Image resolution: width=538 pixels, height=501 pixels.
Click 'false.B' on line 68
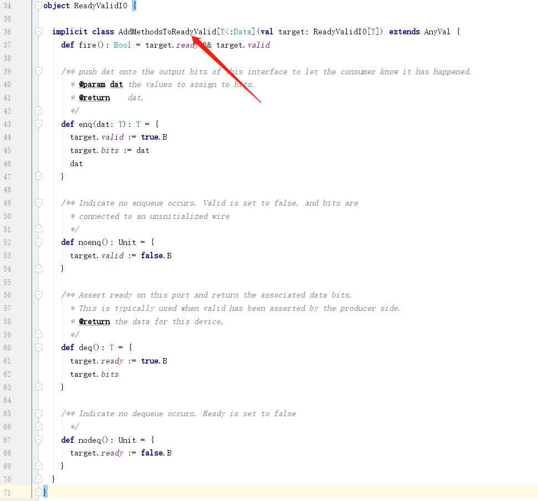coord(156,453)
